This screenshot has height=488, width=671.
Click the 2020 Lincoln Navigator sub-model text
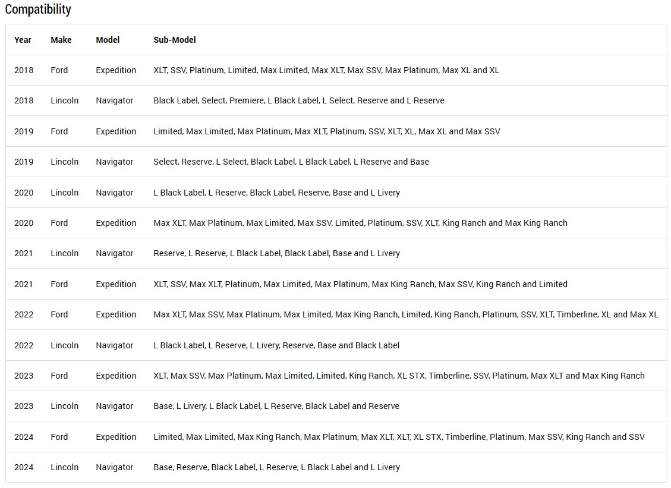tap(276, 193)
